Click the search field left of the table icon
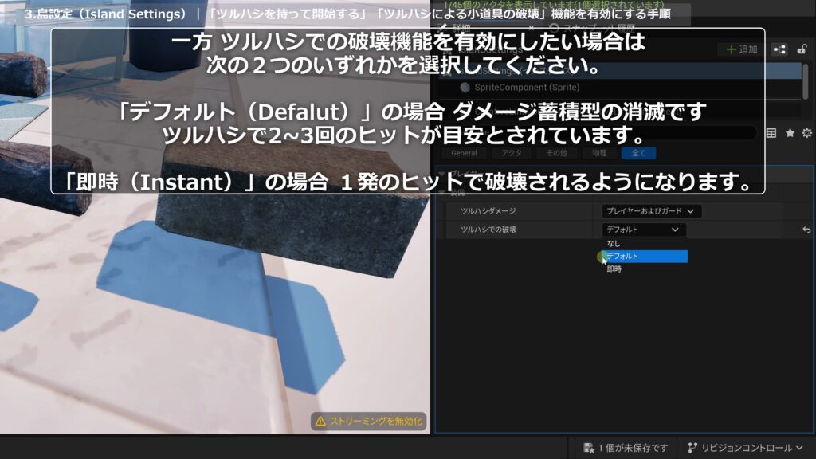The image size is (816, 459). [x=598, y=133]
